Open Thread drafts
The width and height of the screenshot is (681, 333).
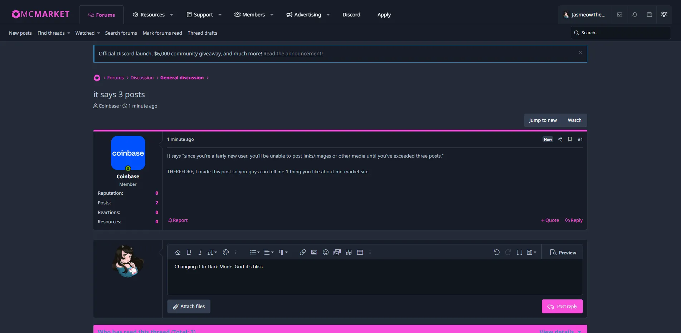203,33
